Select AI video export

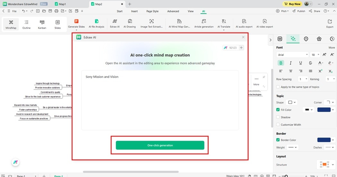tap(264, 24)
